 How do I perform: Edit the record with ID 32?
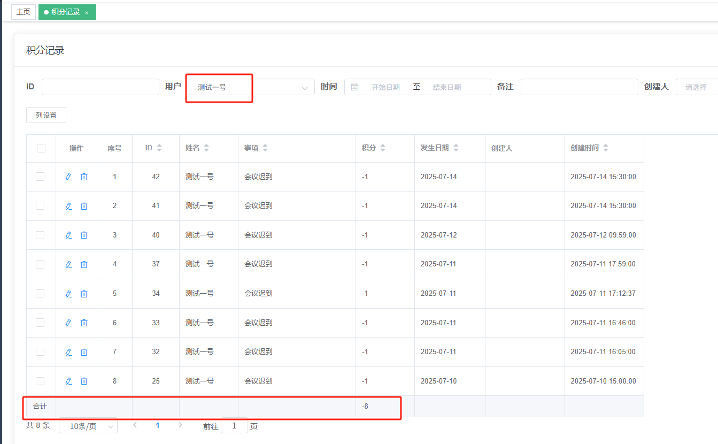pos(68,352)
